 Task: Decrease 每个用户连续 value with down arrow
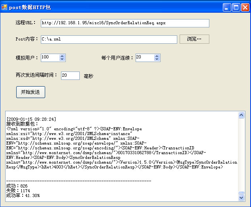157,60
